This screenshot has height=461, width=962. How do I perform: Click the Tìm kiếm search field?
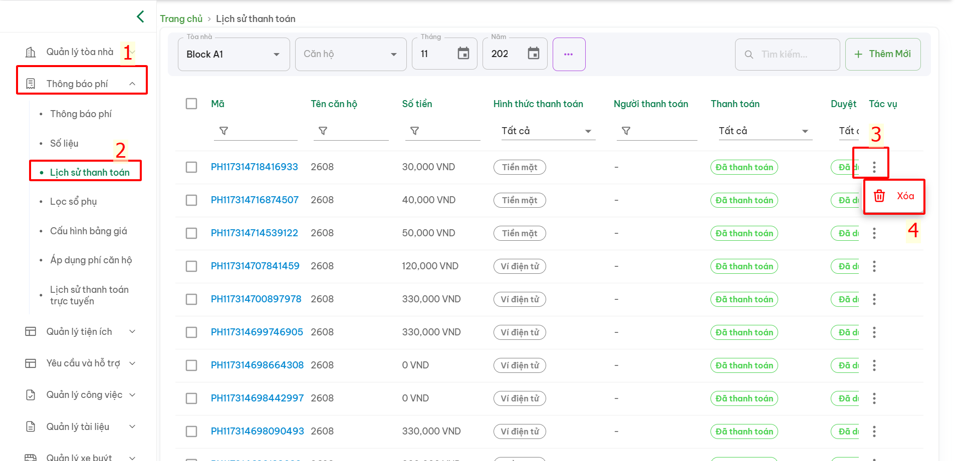click(788, 54)
